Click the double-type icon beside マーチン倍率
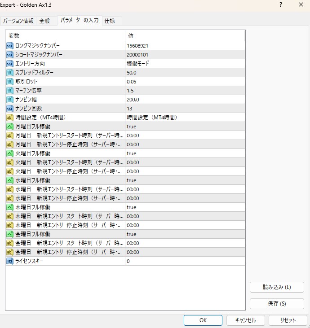 9,91
